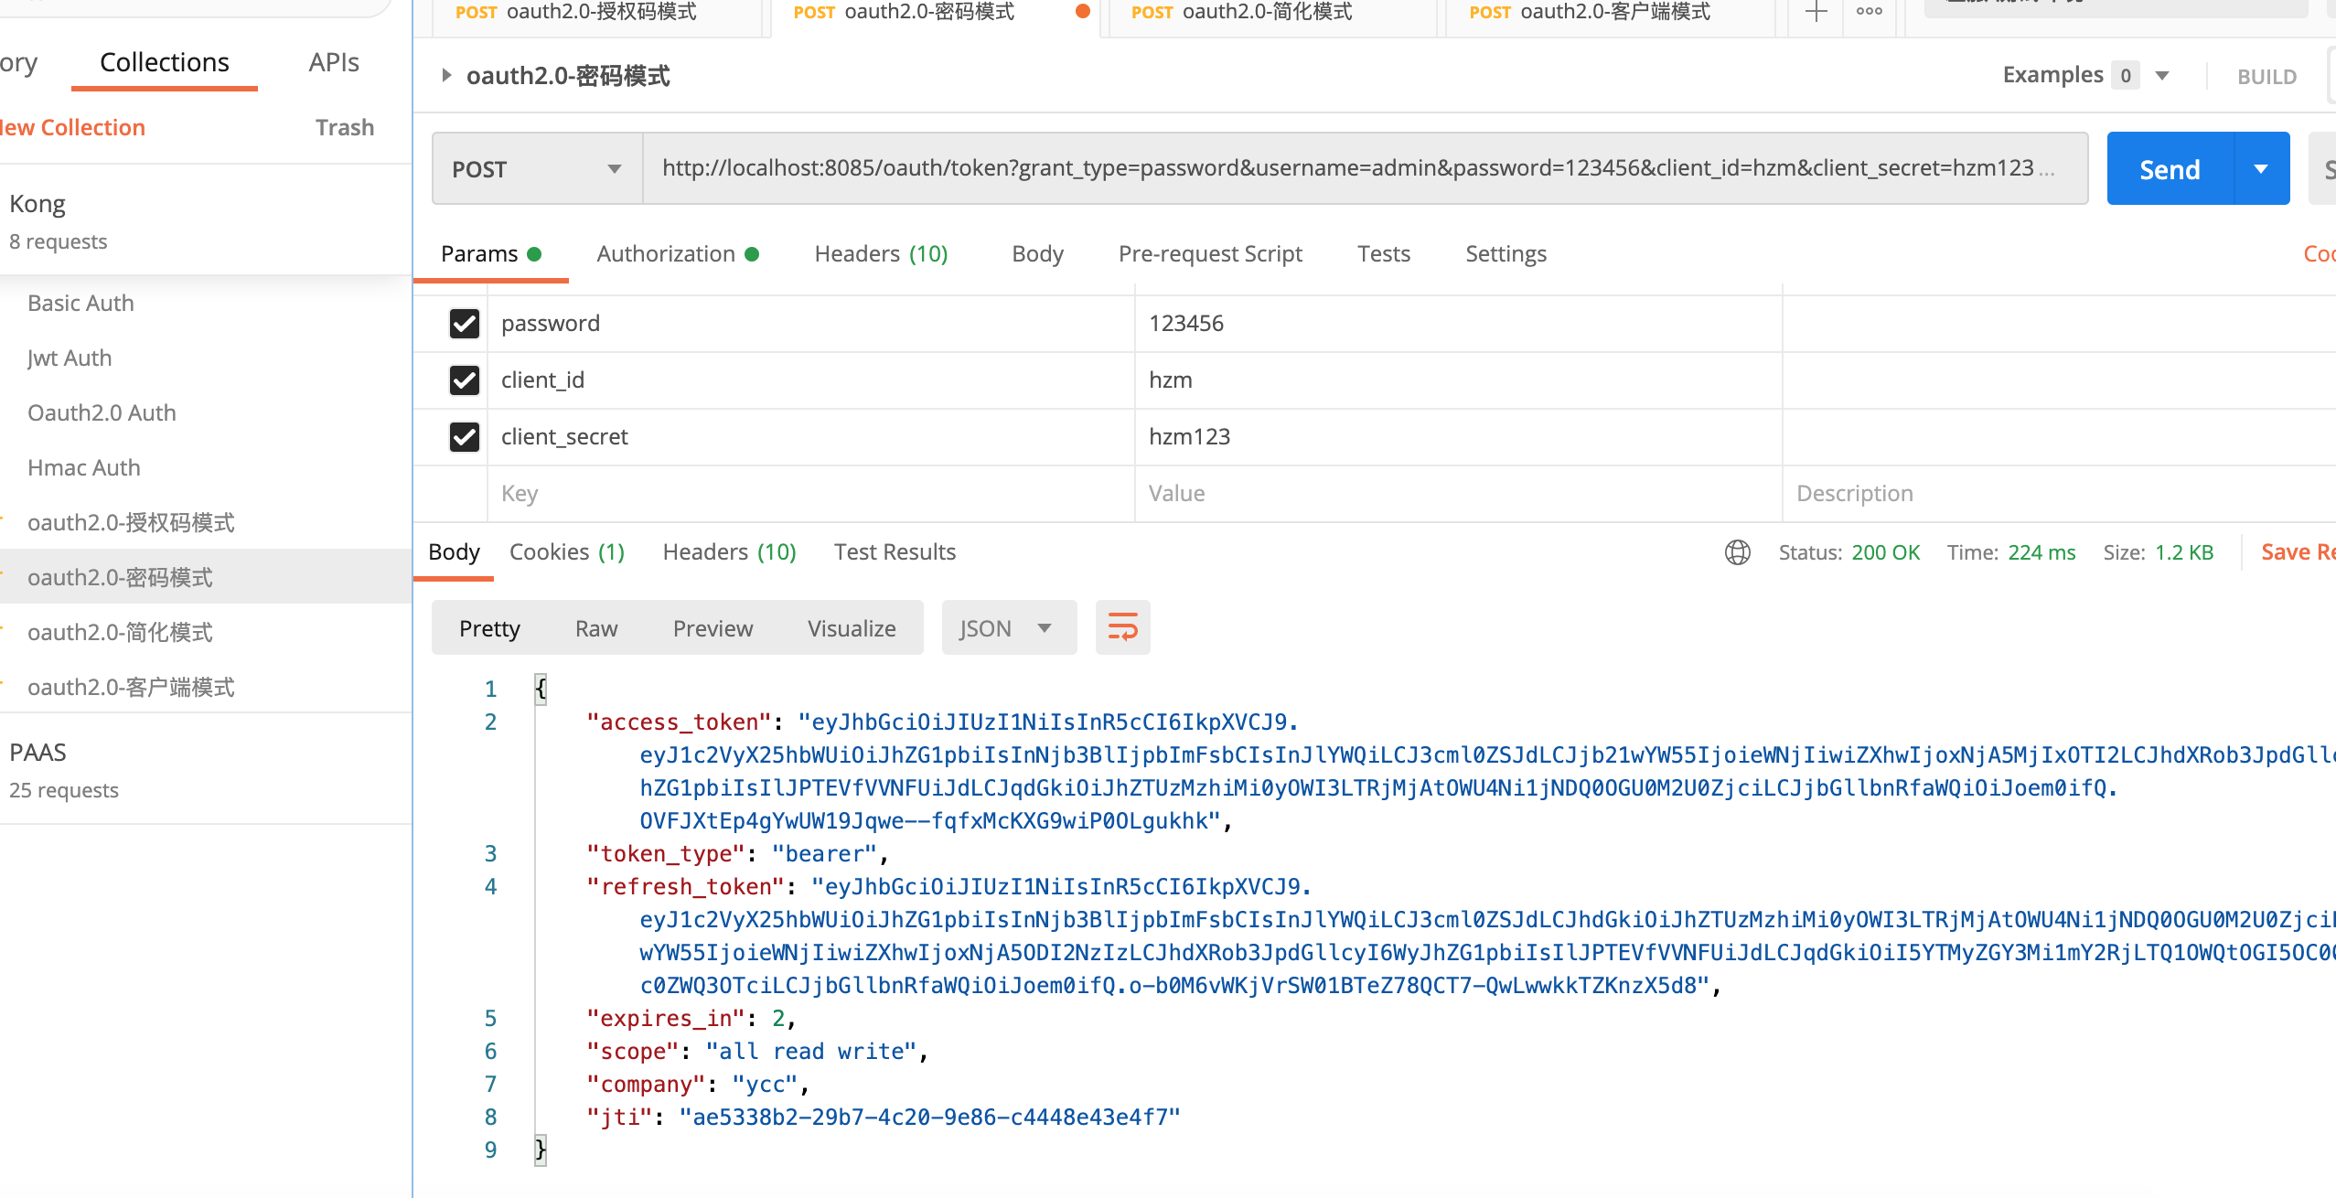Open the request Body tab

pos(1037,254)
